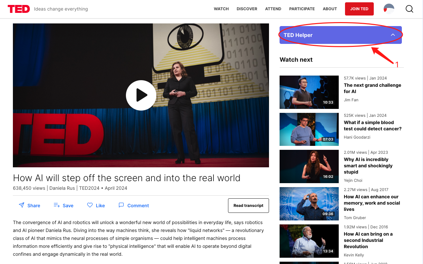Save the talk to your list
The image size is (423, 264).
point(63,205)
